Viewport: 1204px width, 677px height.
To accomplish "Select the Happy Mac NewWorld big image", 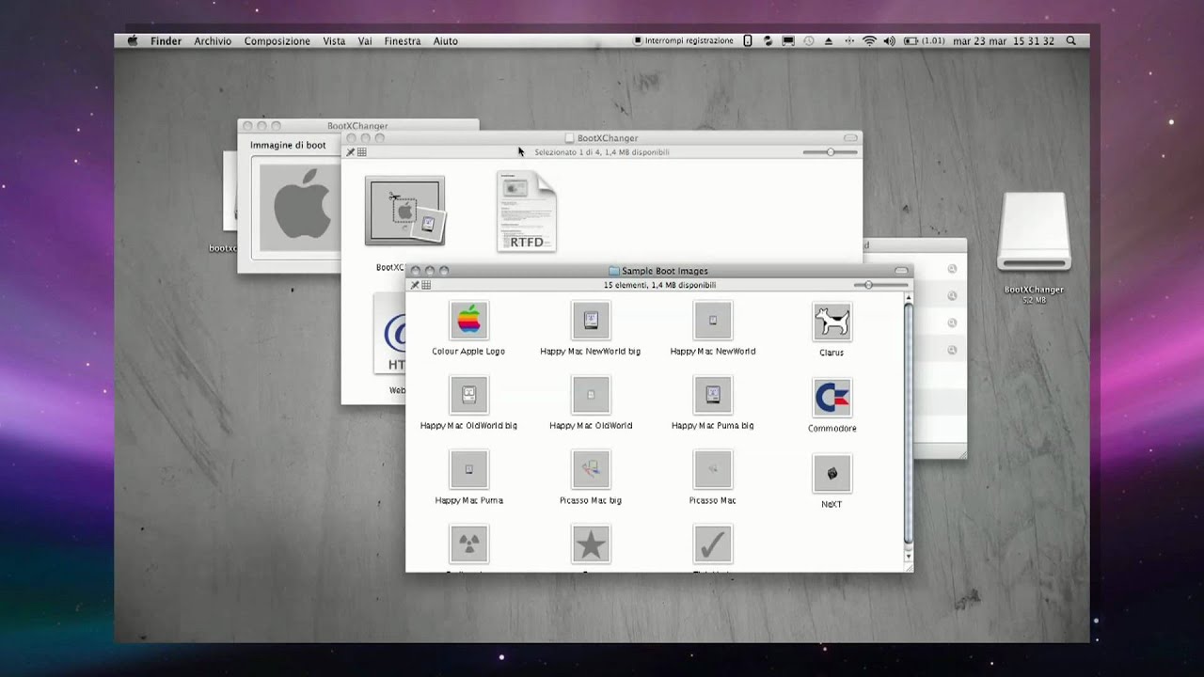I will coord(591,321).
